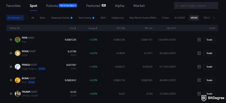
Task: Filter by Main category
Action: (43, 18)
